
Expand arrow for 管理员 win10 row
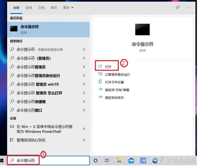coord(84,84)
